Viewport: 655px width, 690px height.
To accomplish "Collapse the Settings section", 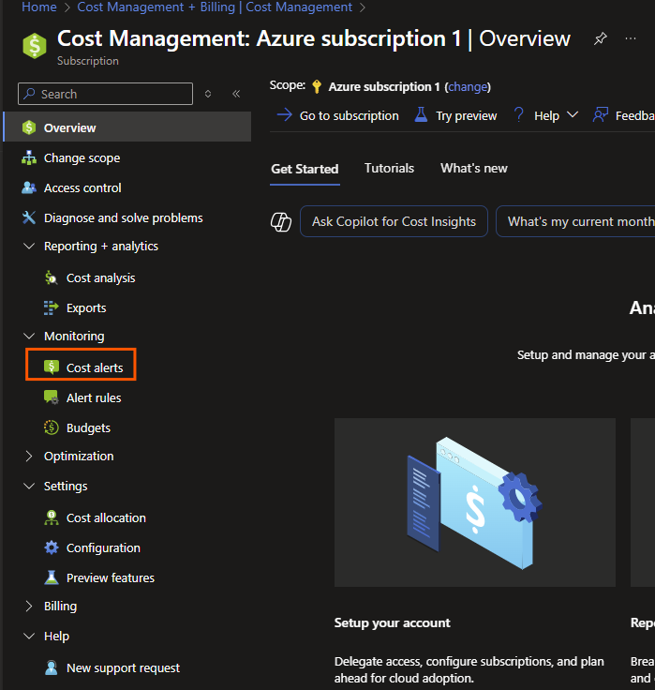I will click(29, 486).
